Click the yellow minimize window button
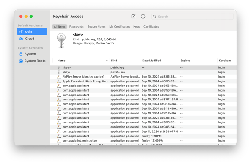This screenshot has width=251, height=164. click(26, 17)
